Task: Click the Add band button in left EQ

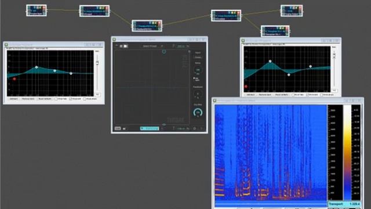Action: [x=13, y=99]
